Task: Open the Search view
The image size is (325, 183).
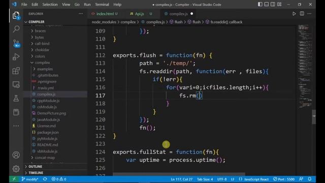Action: [16, 29]
